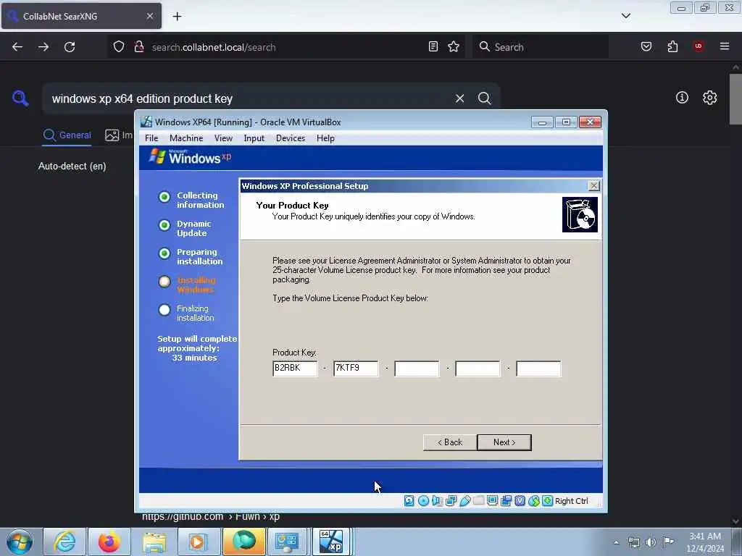Save page to Pocket icon
The height and width of the screenshot is (556, 742).
pos(646,46)
